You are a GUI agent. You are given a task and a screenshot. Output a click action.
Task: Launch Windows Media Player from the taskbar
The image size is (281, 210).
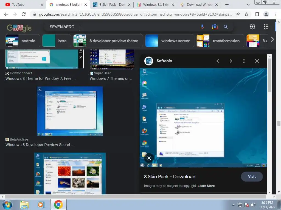click(x=41, y=205)
